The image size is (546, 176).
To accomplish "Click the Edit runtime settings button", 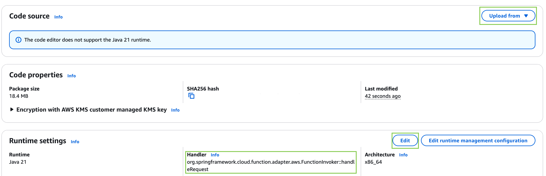I will coord(405,141).
